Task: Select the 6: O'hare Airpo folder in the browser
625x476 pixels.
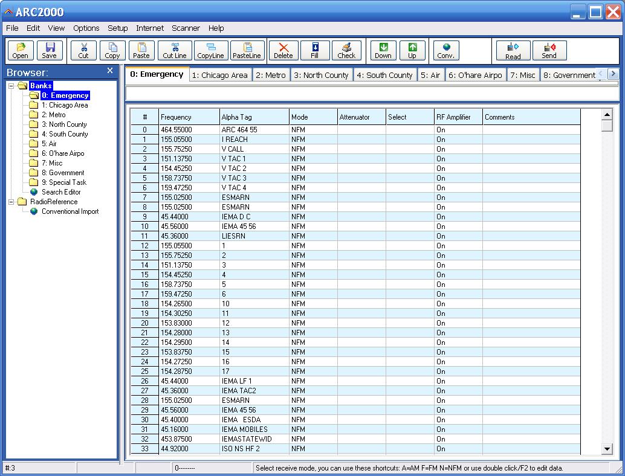Action: tap(63, 153)
